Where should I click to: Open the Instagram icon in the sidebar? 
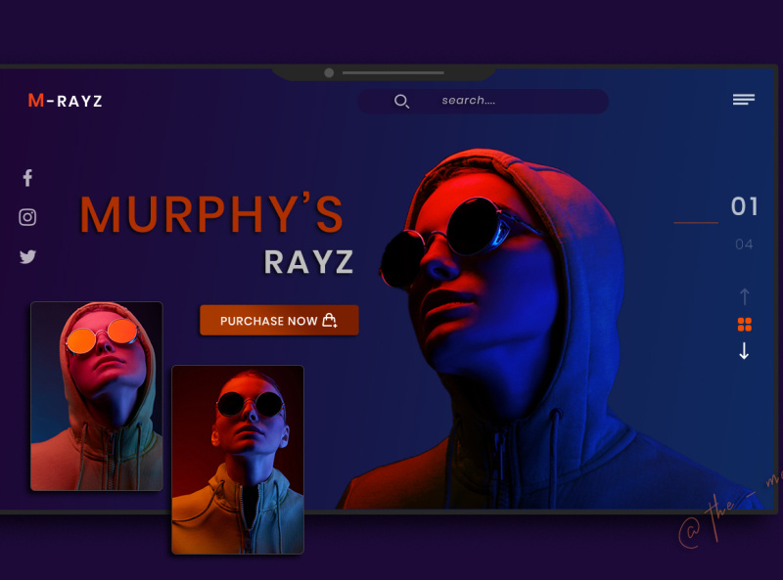tap(28, 216)
